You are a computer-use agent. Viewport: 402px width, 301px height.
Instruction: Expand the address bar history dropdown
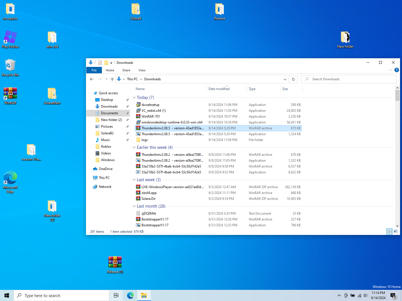pyautogui.click(x=285, y=79)
